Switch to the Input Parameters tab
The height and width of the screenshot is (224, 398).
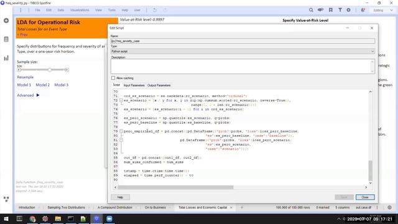134,85
